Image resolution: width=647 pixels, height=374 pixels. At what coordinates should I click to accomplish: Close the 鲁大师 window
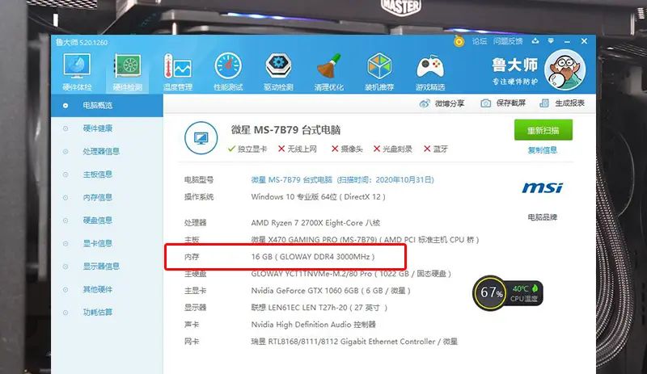pos(584,41)
